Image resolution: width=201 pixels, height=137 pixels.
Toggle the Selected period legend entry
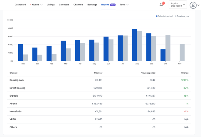tap(164, 16)
